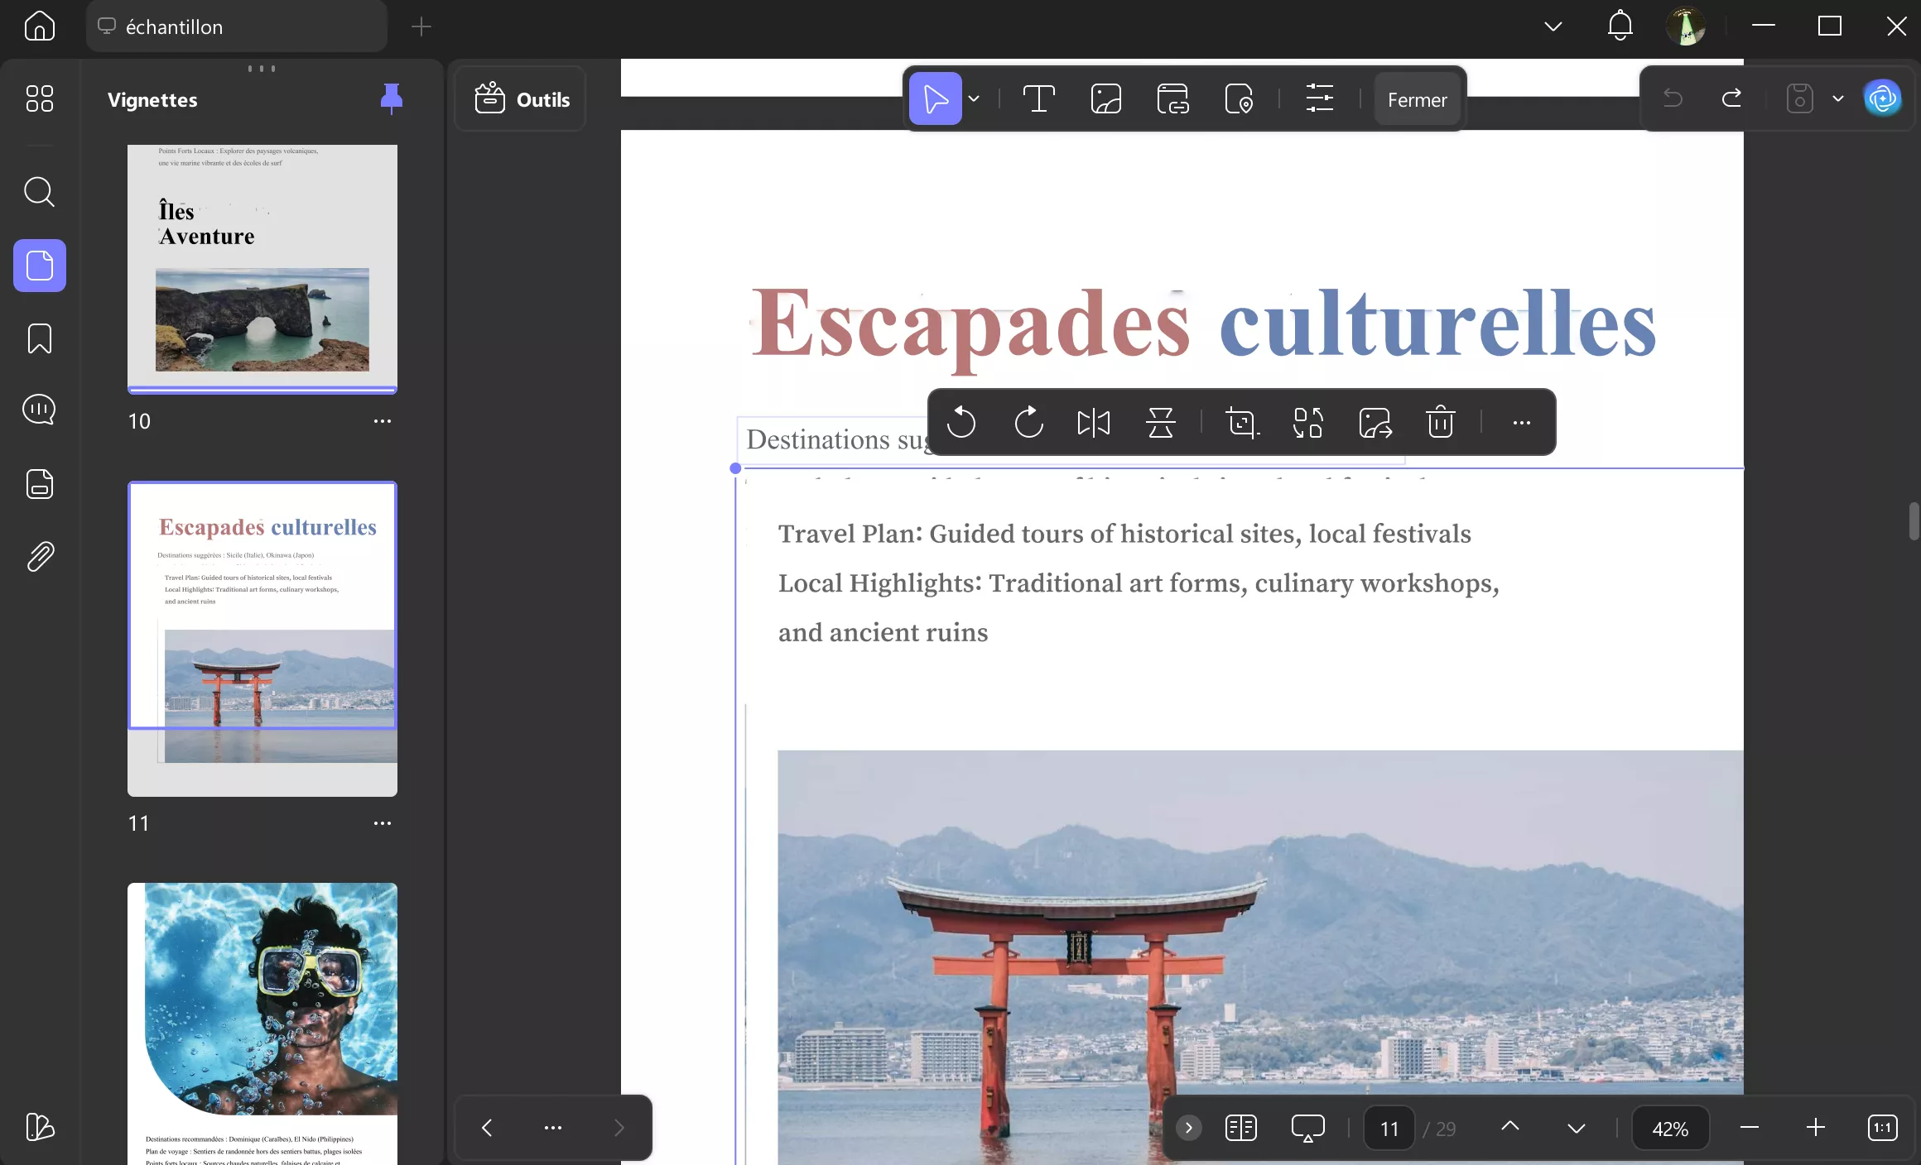
Task: Expand the more options on the image toolbar
Action: [x=1520, y=422]
